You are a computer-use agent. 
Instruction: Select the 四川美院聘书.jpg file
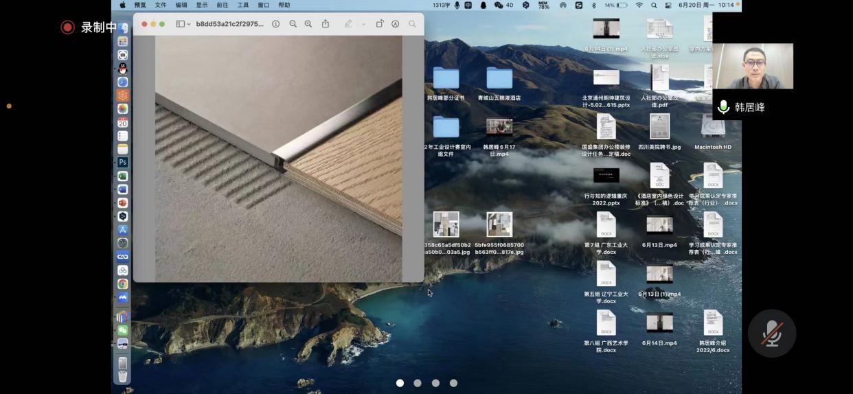point(659,127)
